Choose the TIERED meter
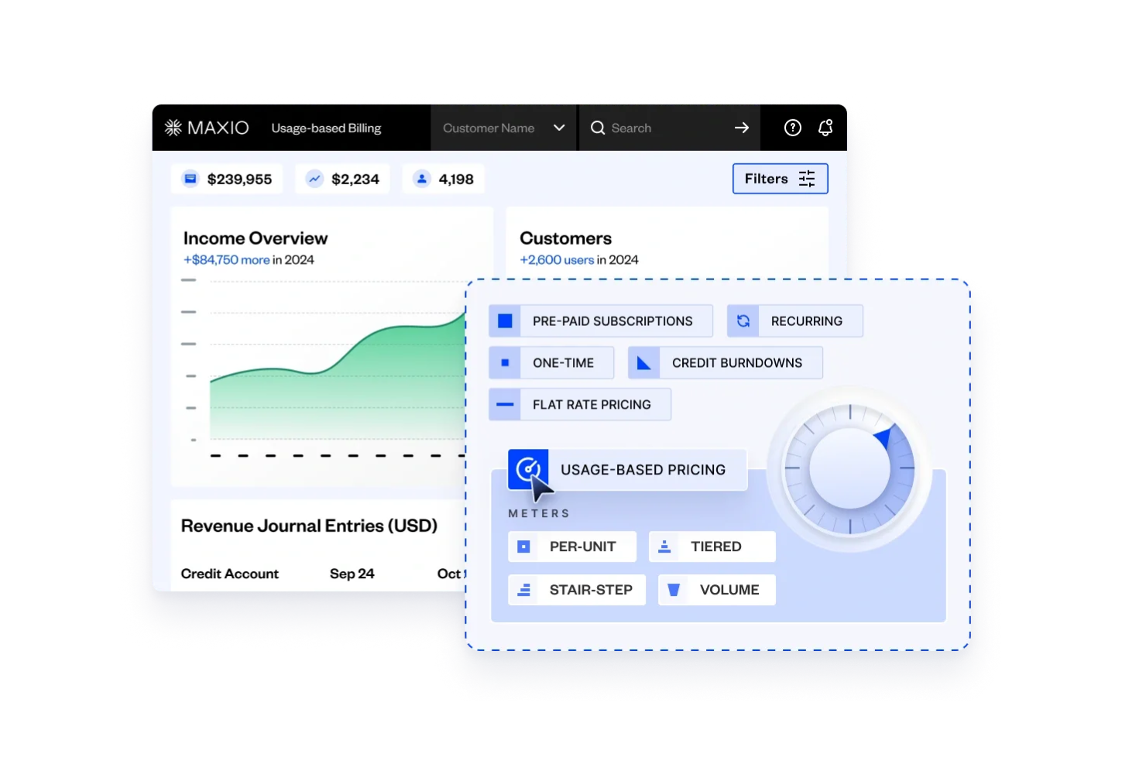The width and height of the screenshot is (1146, 764). pos(712,546)
